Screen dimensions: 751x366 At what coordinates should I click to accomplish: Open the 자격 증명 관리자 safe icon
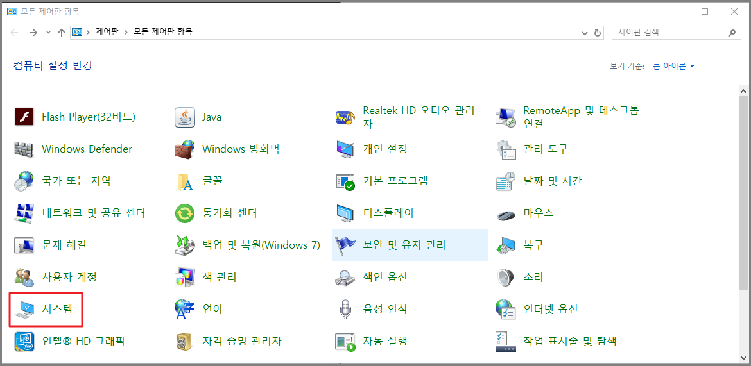pos(184,341)
